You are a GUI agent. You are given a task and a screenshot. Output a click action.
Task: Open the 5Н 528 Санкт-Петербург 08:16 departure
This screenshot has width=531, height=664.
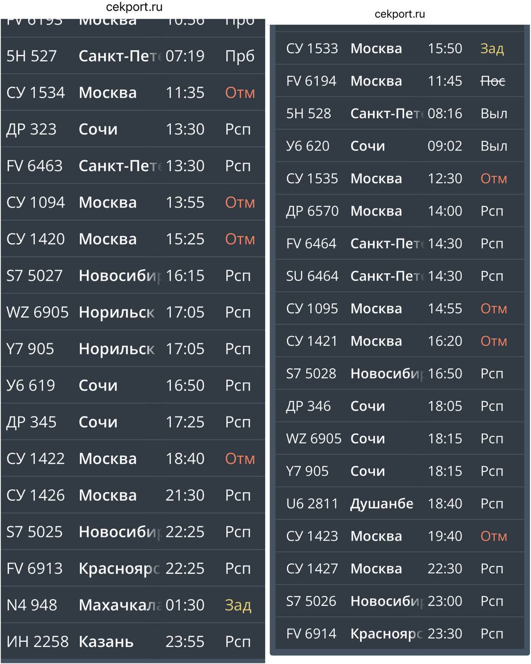(x=399, y=114)
